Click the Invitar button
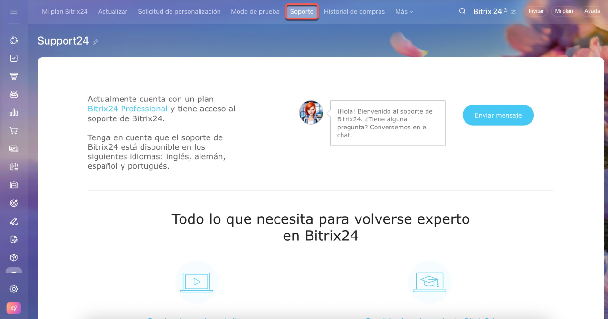The width and height of the screenshot is (608, 319). 536,11
